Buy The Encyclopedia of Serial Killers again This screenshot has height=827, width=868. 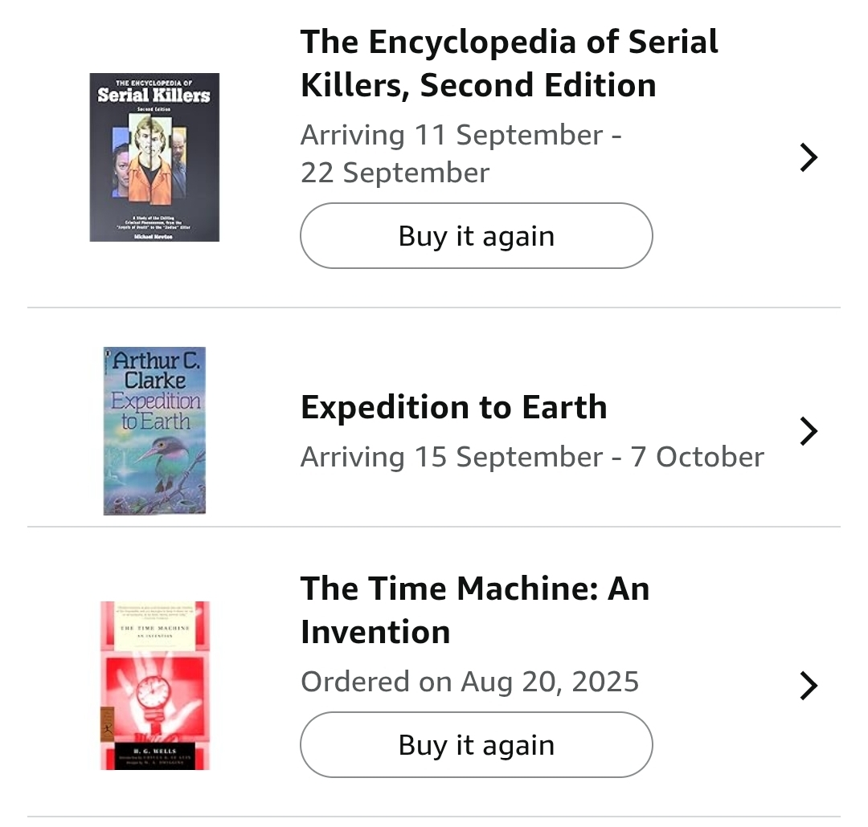click(476, 235)
